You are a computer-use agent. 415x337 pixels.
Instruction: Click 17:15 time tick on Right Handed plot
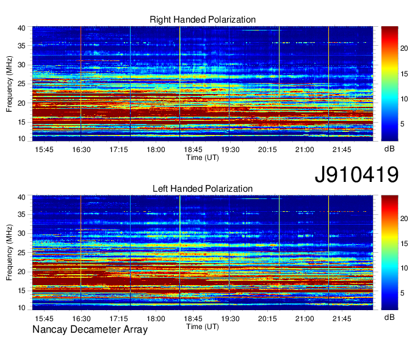pyautogui.click(x=118, y=150)
